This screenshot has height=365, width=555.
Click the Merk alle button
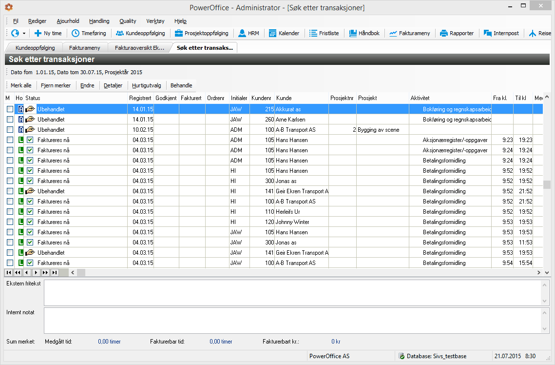[21, 85]
